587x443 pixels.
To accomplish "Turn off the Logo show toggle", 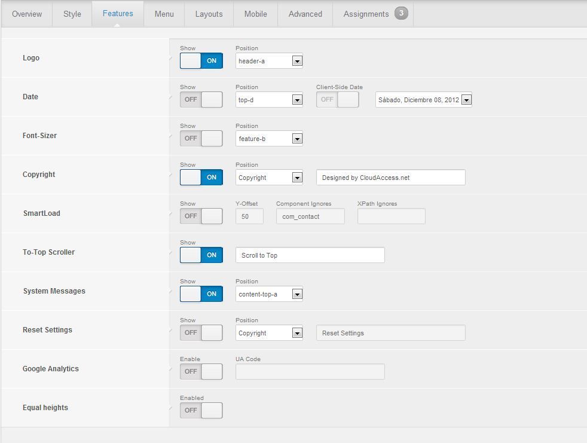I will click(201, 60).
